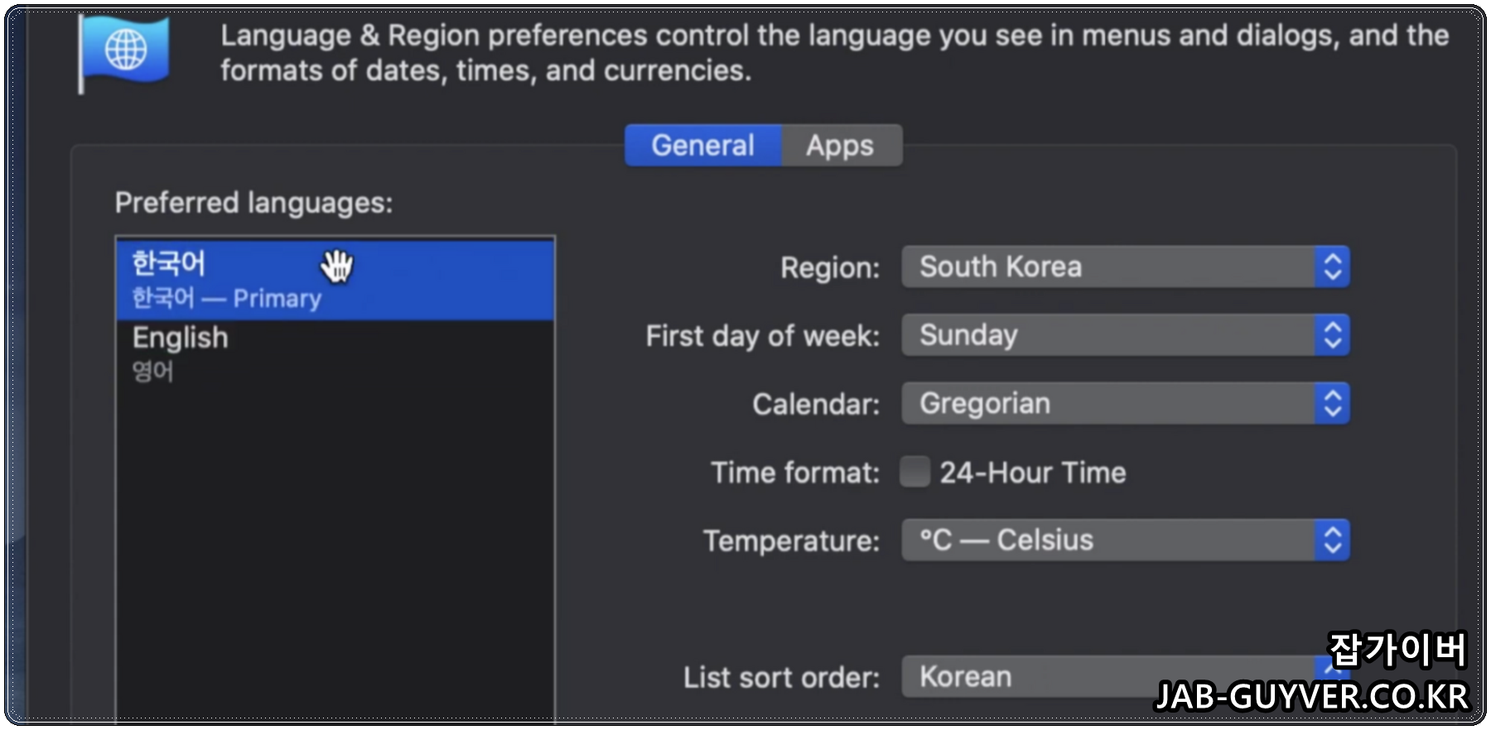Image resolution: width=1491 pixels, height=730 pixels.
Task: Switch to the General tab
Action: (702, 146)
